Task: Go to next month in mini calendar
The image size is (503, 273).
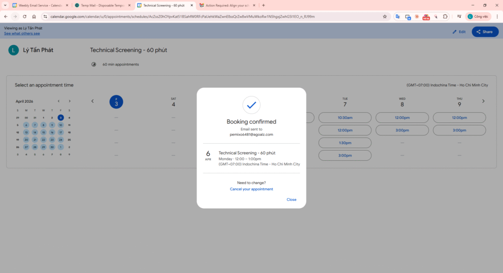Action: 69,101
